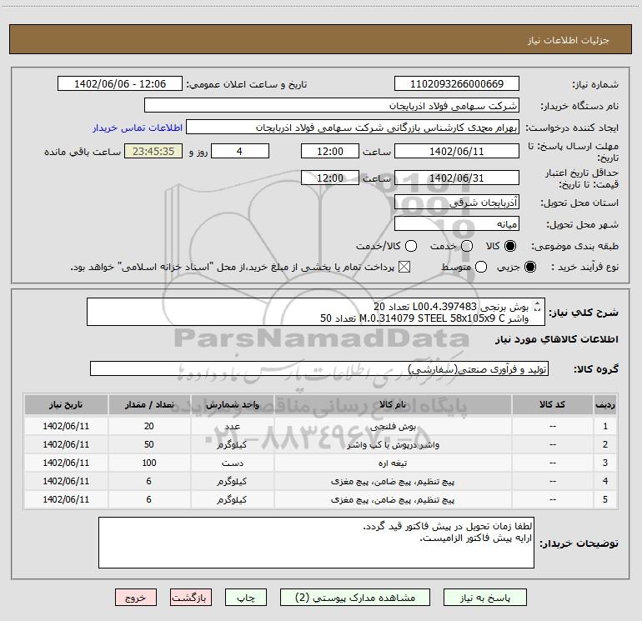Viewport: 642px width, 621px height.
Task: Select the کالا/خدمت radio button
Action: pyautogui.click(x=411, y=246)
